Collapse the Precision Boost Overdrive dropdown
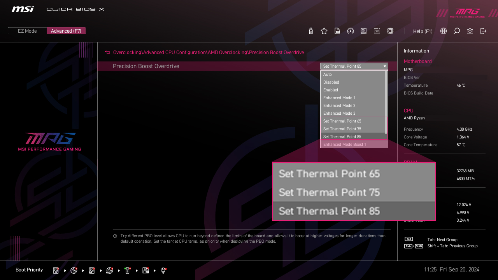 click(x=354, y=66)
